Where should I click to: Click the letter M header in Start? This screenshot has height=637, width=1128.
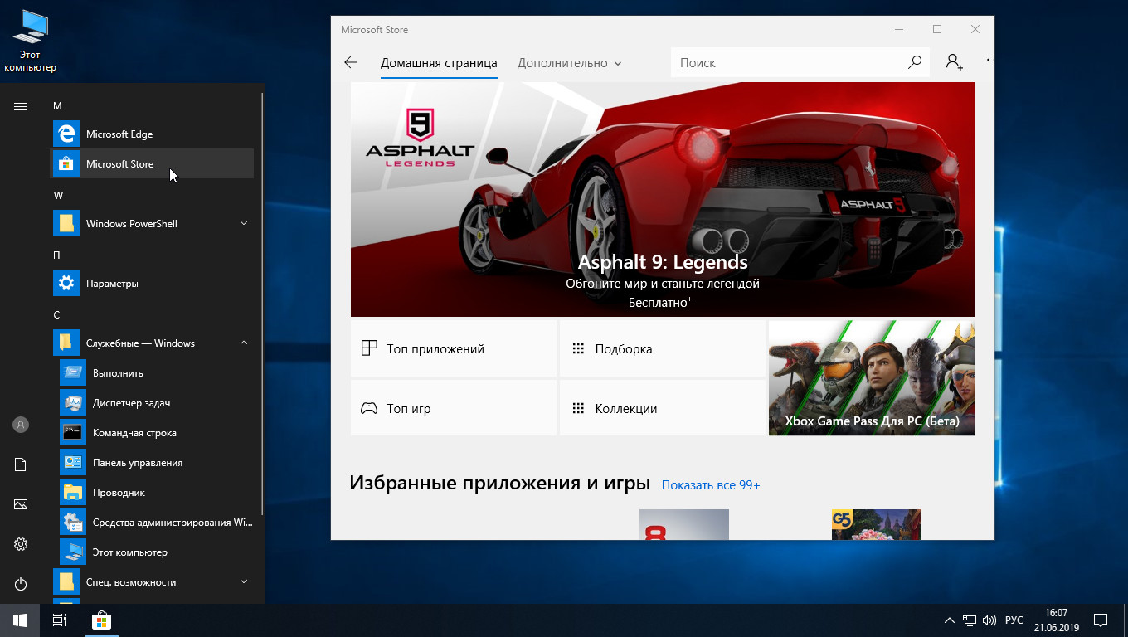(58, 106)
